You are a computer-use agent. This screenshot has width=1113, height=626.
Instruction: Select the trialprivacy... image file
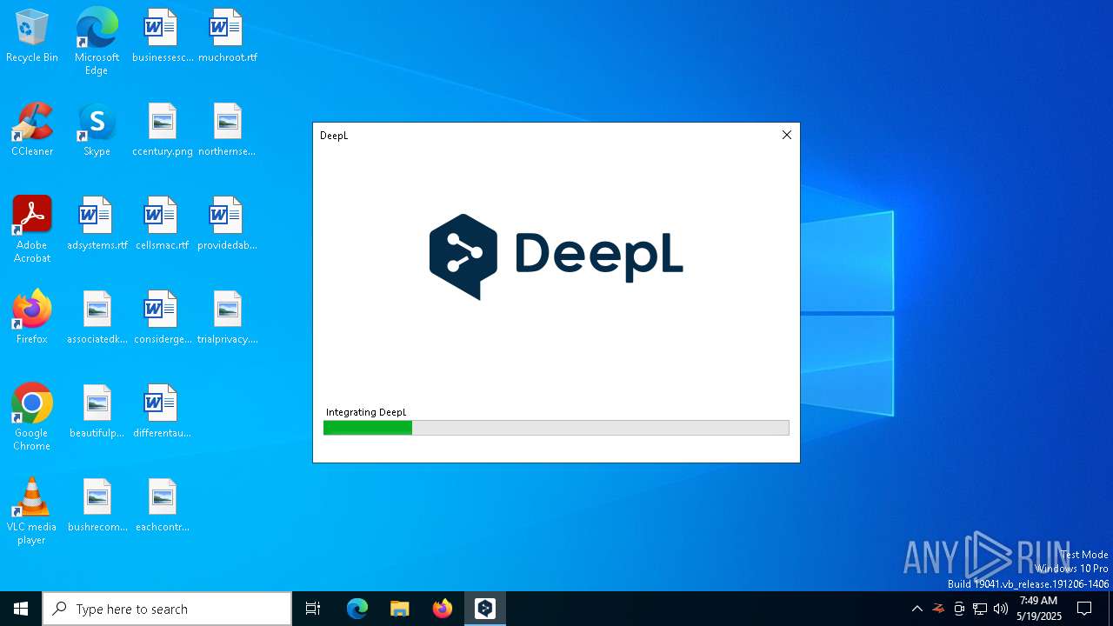click(x=227, y=318)
